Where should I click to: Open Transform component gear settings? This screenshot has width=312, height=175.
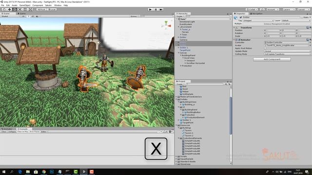pos(311,28)
